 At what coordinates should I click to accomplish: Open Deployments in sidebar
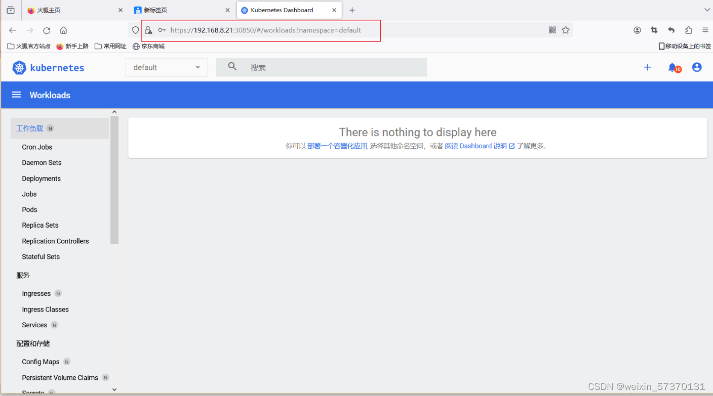click(x=41, y=179)
